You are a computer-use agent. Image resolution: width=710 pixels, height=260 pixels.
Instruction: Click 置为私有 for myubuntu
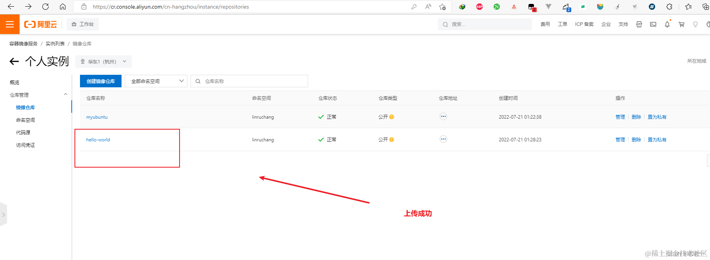click(657, 117)
